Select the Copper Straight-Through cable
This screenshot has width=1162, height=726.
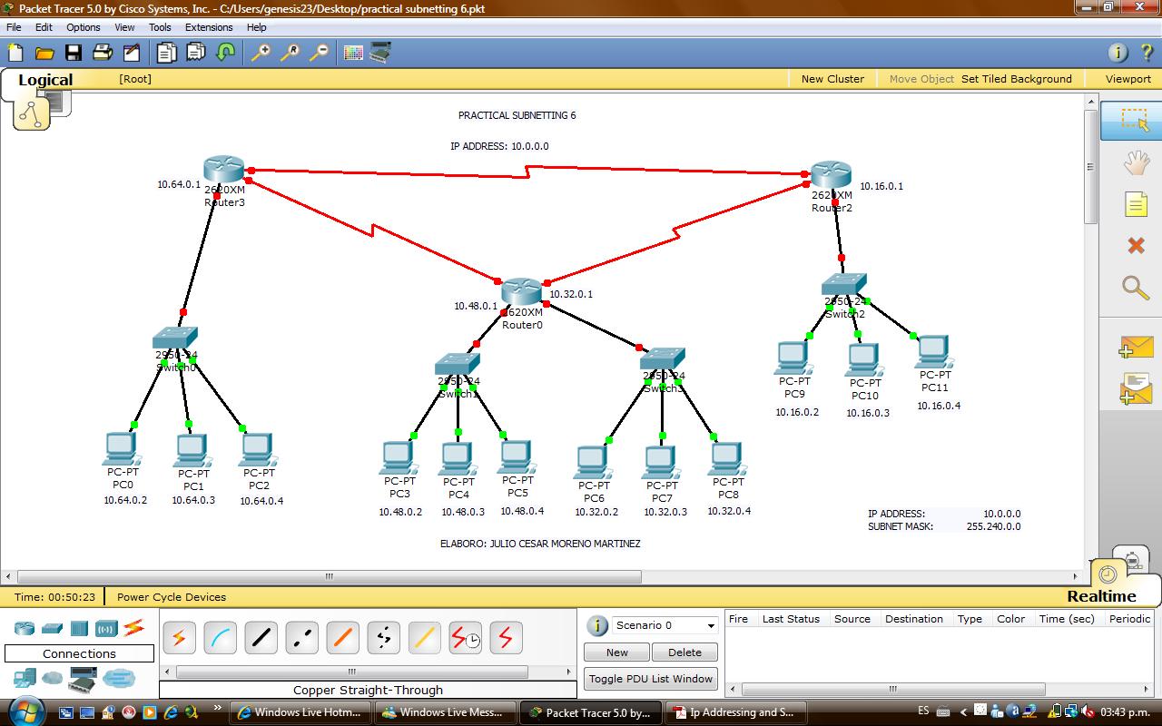click(x=261, y=637)
